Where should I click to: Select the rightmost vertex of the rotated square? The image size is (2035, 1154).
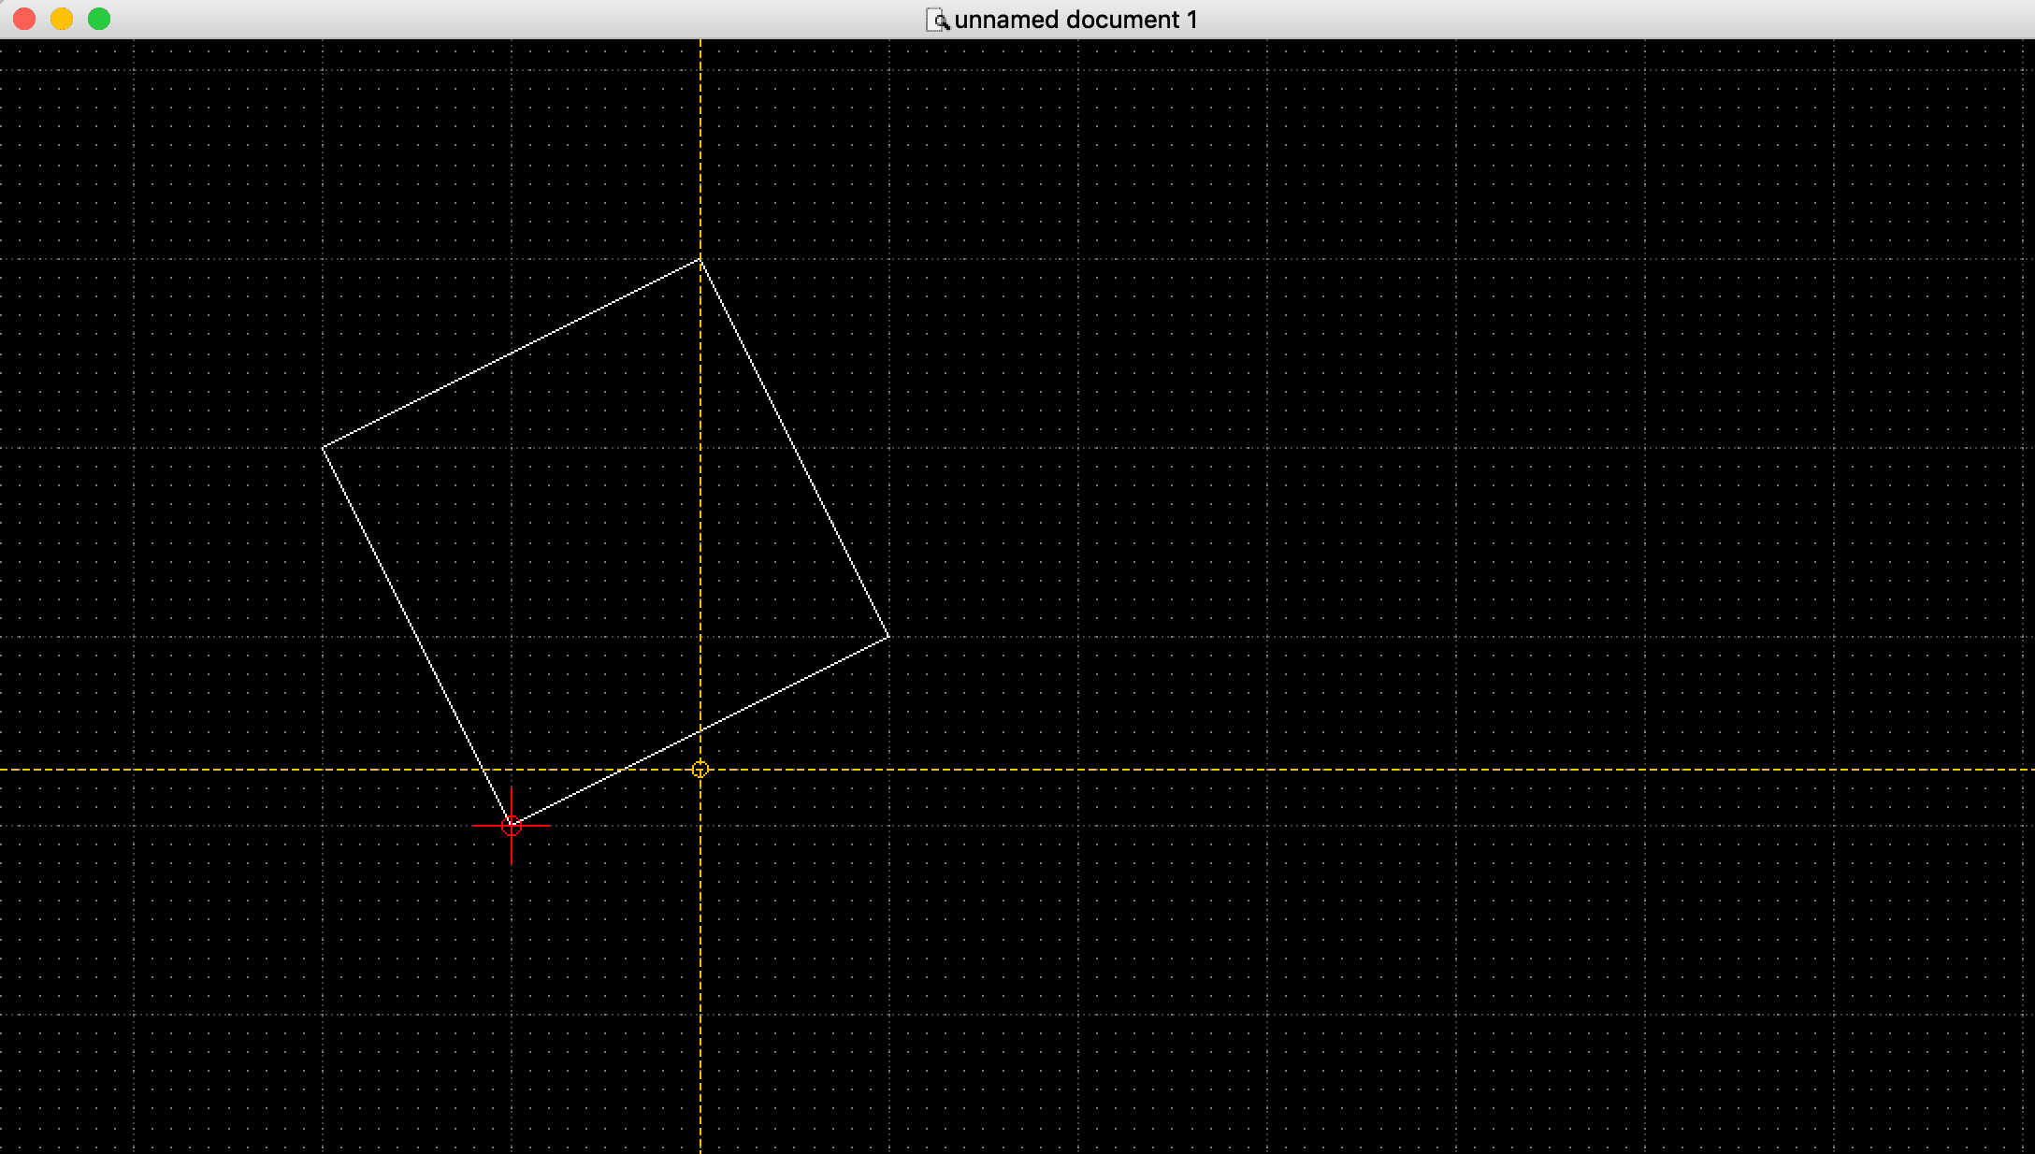point(888,637)
